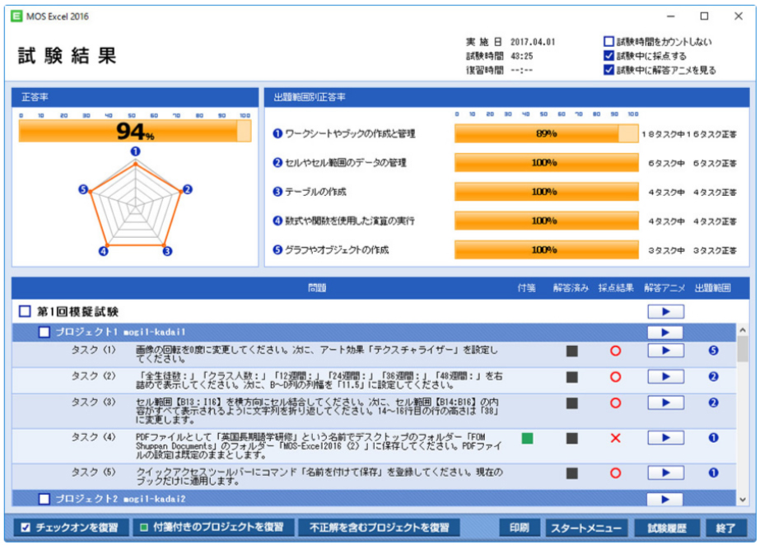
Task: Click 不正解を含むプロジェクトを復習 button
Action: click(x=379, y=528)
